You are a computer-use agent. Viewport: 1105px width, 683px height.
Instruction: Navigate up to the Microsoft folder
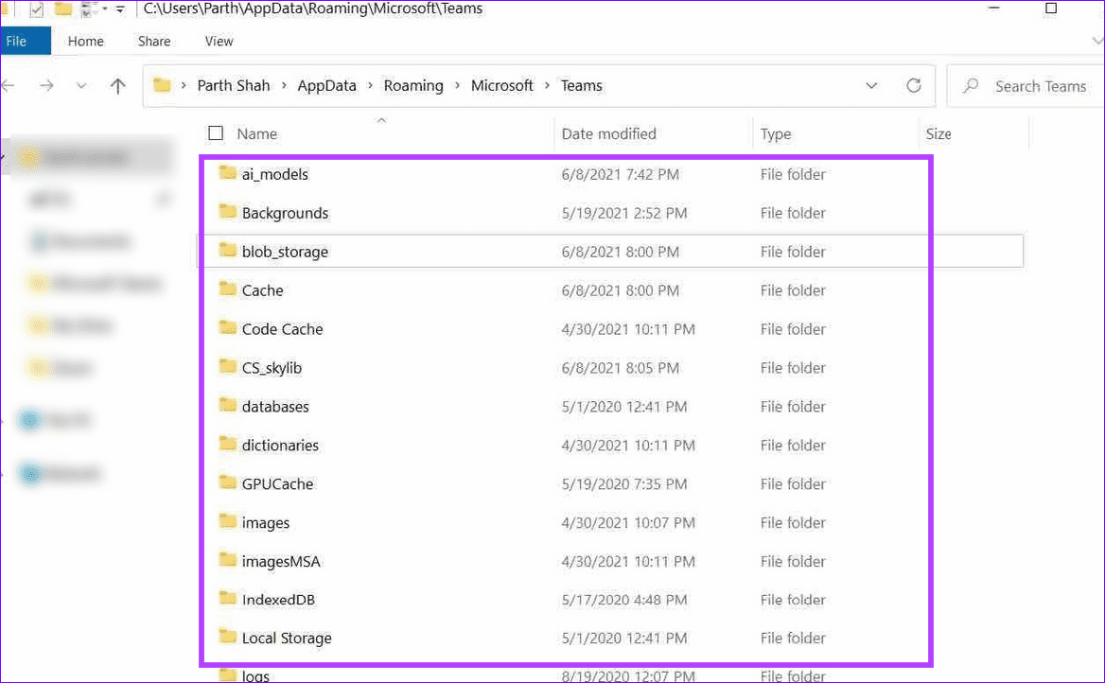pos(116,85)
